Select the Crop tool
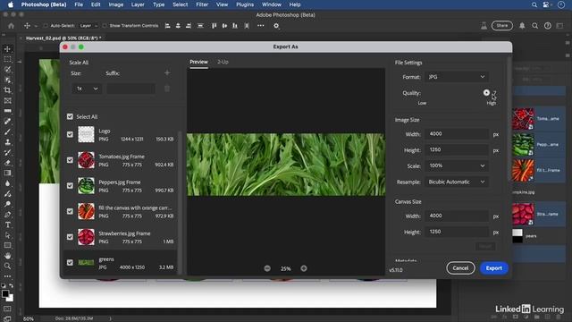This screenshot has height=322, width=572. click(x=8, y=90)
